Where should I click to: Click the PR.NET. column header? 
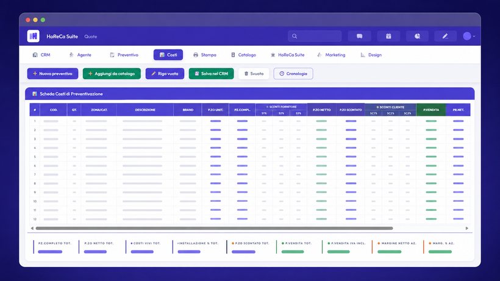tap(458, 110)
